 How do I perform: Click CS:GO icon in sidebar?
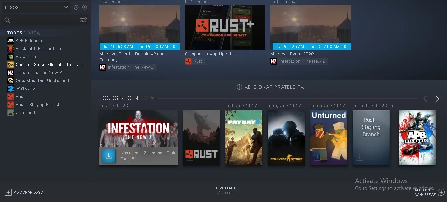click(x=11, y=65)
